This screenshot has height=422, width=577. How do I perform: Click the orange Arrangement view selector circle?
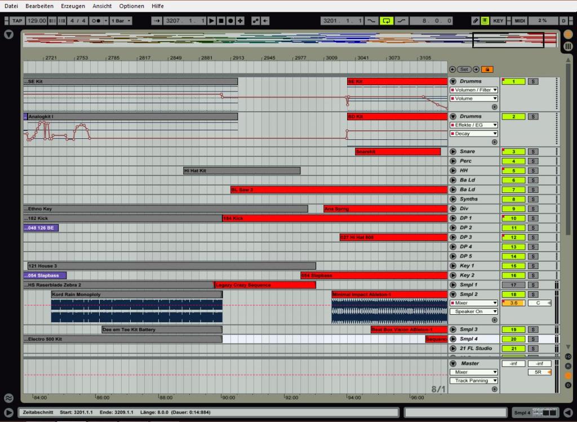coord(568,34)
